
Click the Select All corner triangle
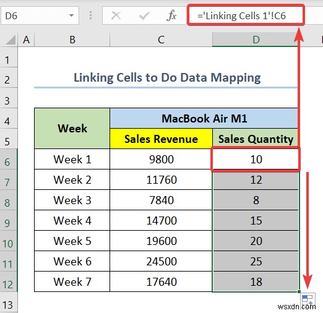[11, 40]
